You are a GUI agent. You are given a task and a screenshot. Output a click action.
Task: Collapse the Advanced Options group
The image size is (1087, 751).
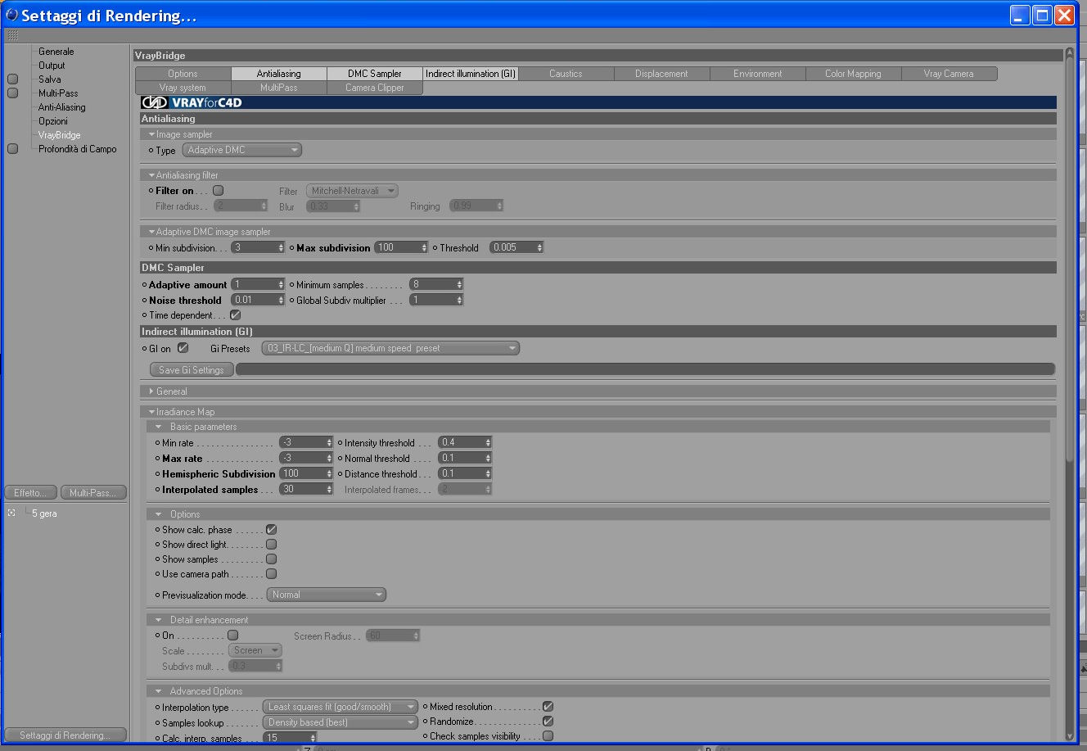[159, 691]
